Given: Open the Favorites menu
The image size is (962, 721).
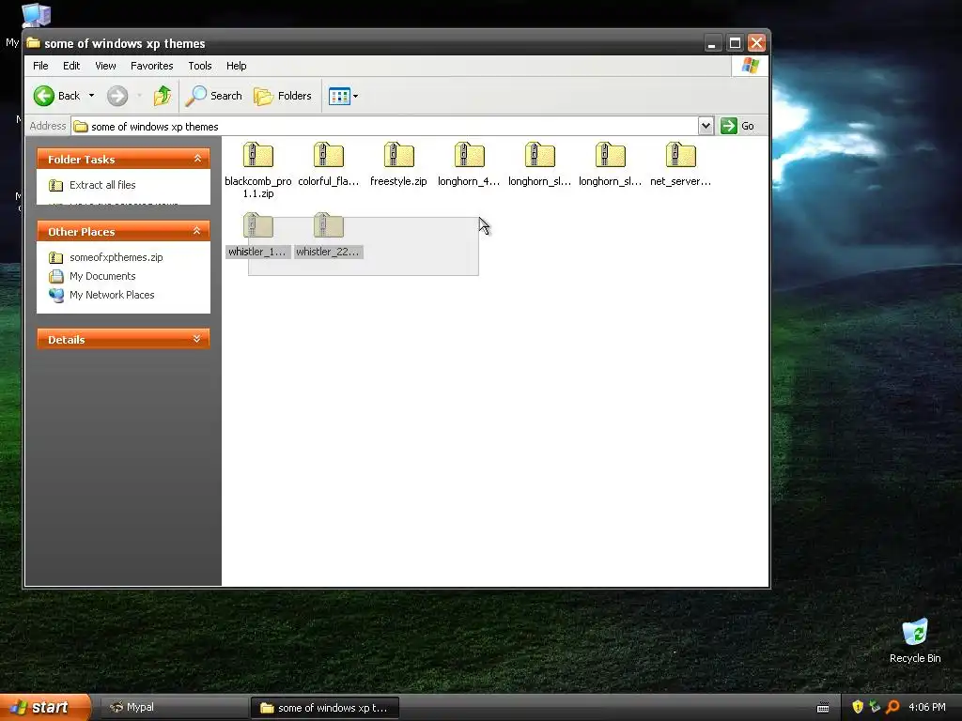Looking at the screenshot, I should (151, 66).
